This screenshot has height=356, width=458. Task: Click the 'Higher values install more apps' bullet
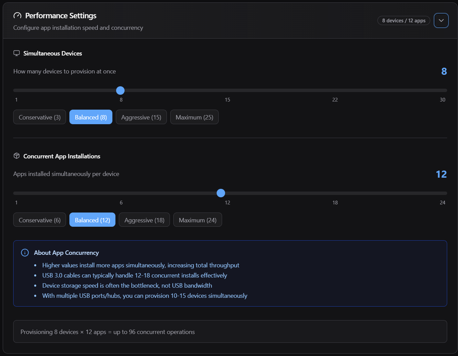pos(141,265)
